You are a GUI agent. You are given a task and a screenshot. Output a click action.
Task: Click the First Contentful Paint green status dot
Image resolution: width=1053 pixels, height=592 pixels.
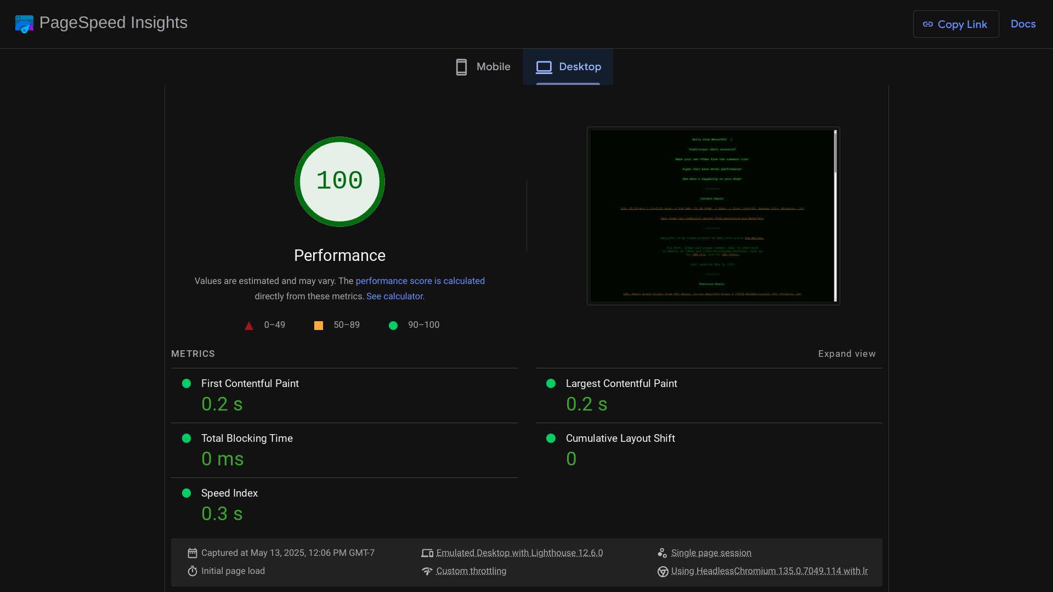point(186,384)
